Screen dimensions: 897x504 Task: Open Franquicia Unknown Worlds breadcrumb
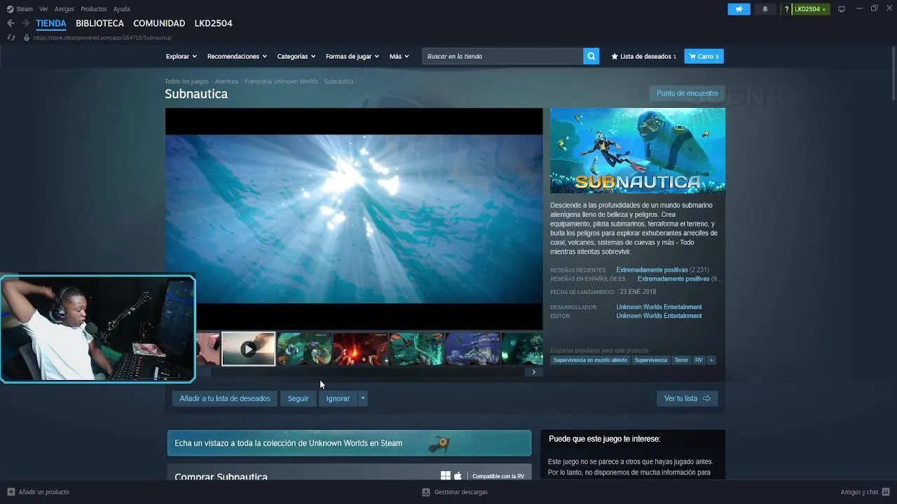click(281, 81)
